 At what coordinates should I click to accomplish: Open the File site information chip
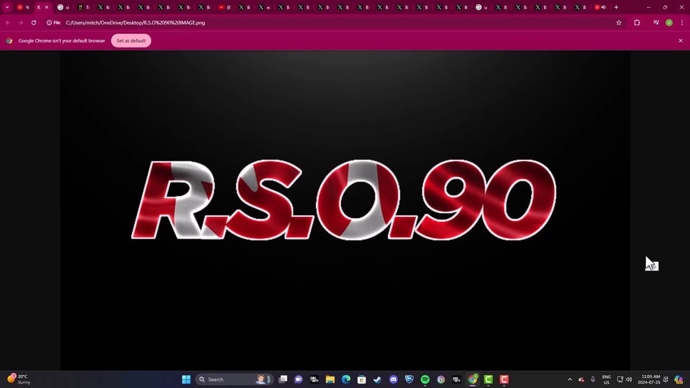point(53,23)
